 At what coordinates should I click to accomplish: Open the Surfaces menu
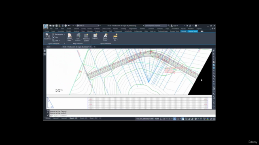click(97, 29)
